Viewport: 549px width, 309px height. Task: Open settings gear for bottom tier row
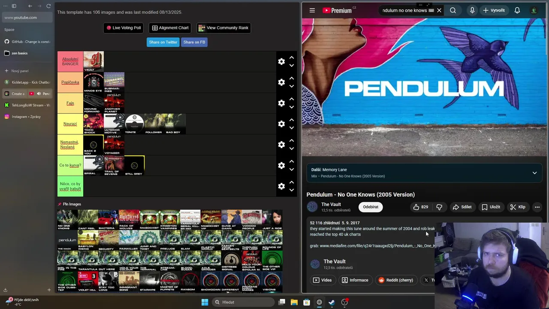[281, 186]
